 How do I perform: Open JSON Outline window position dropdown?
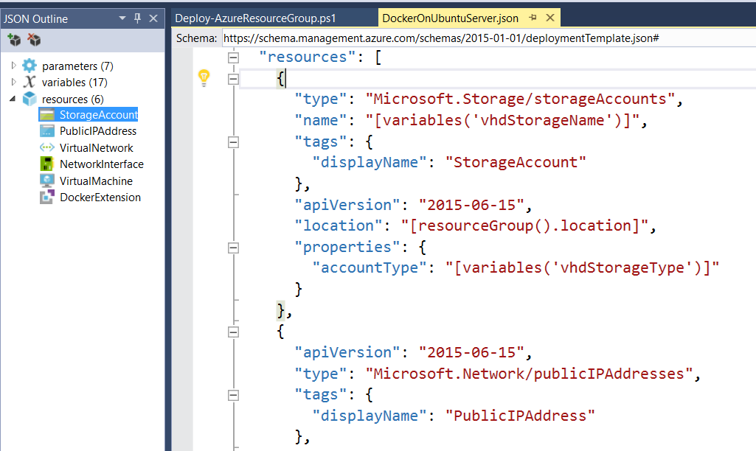(122, 18)
